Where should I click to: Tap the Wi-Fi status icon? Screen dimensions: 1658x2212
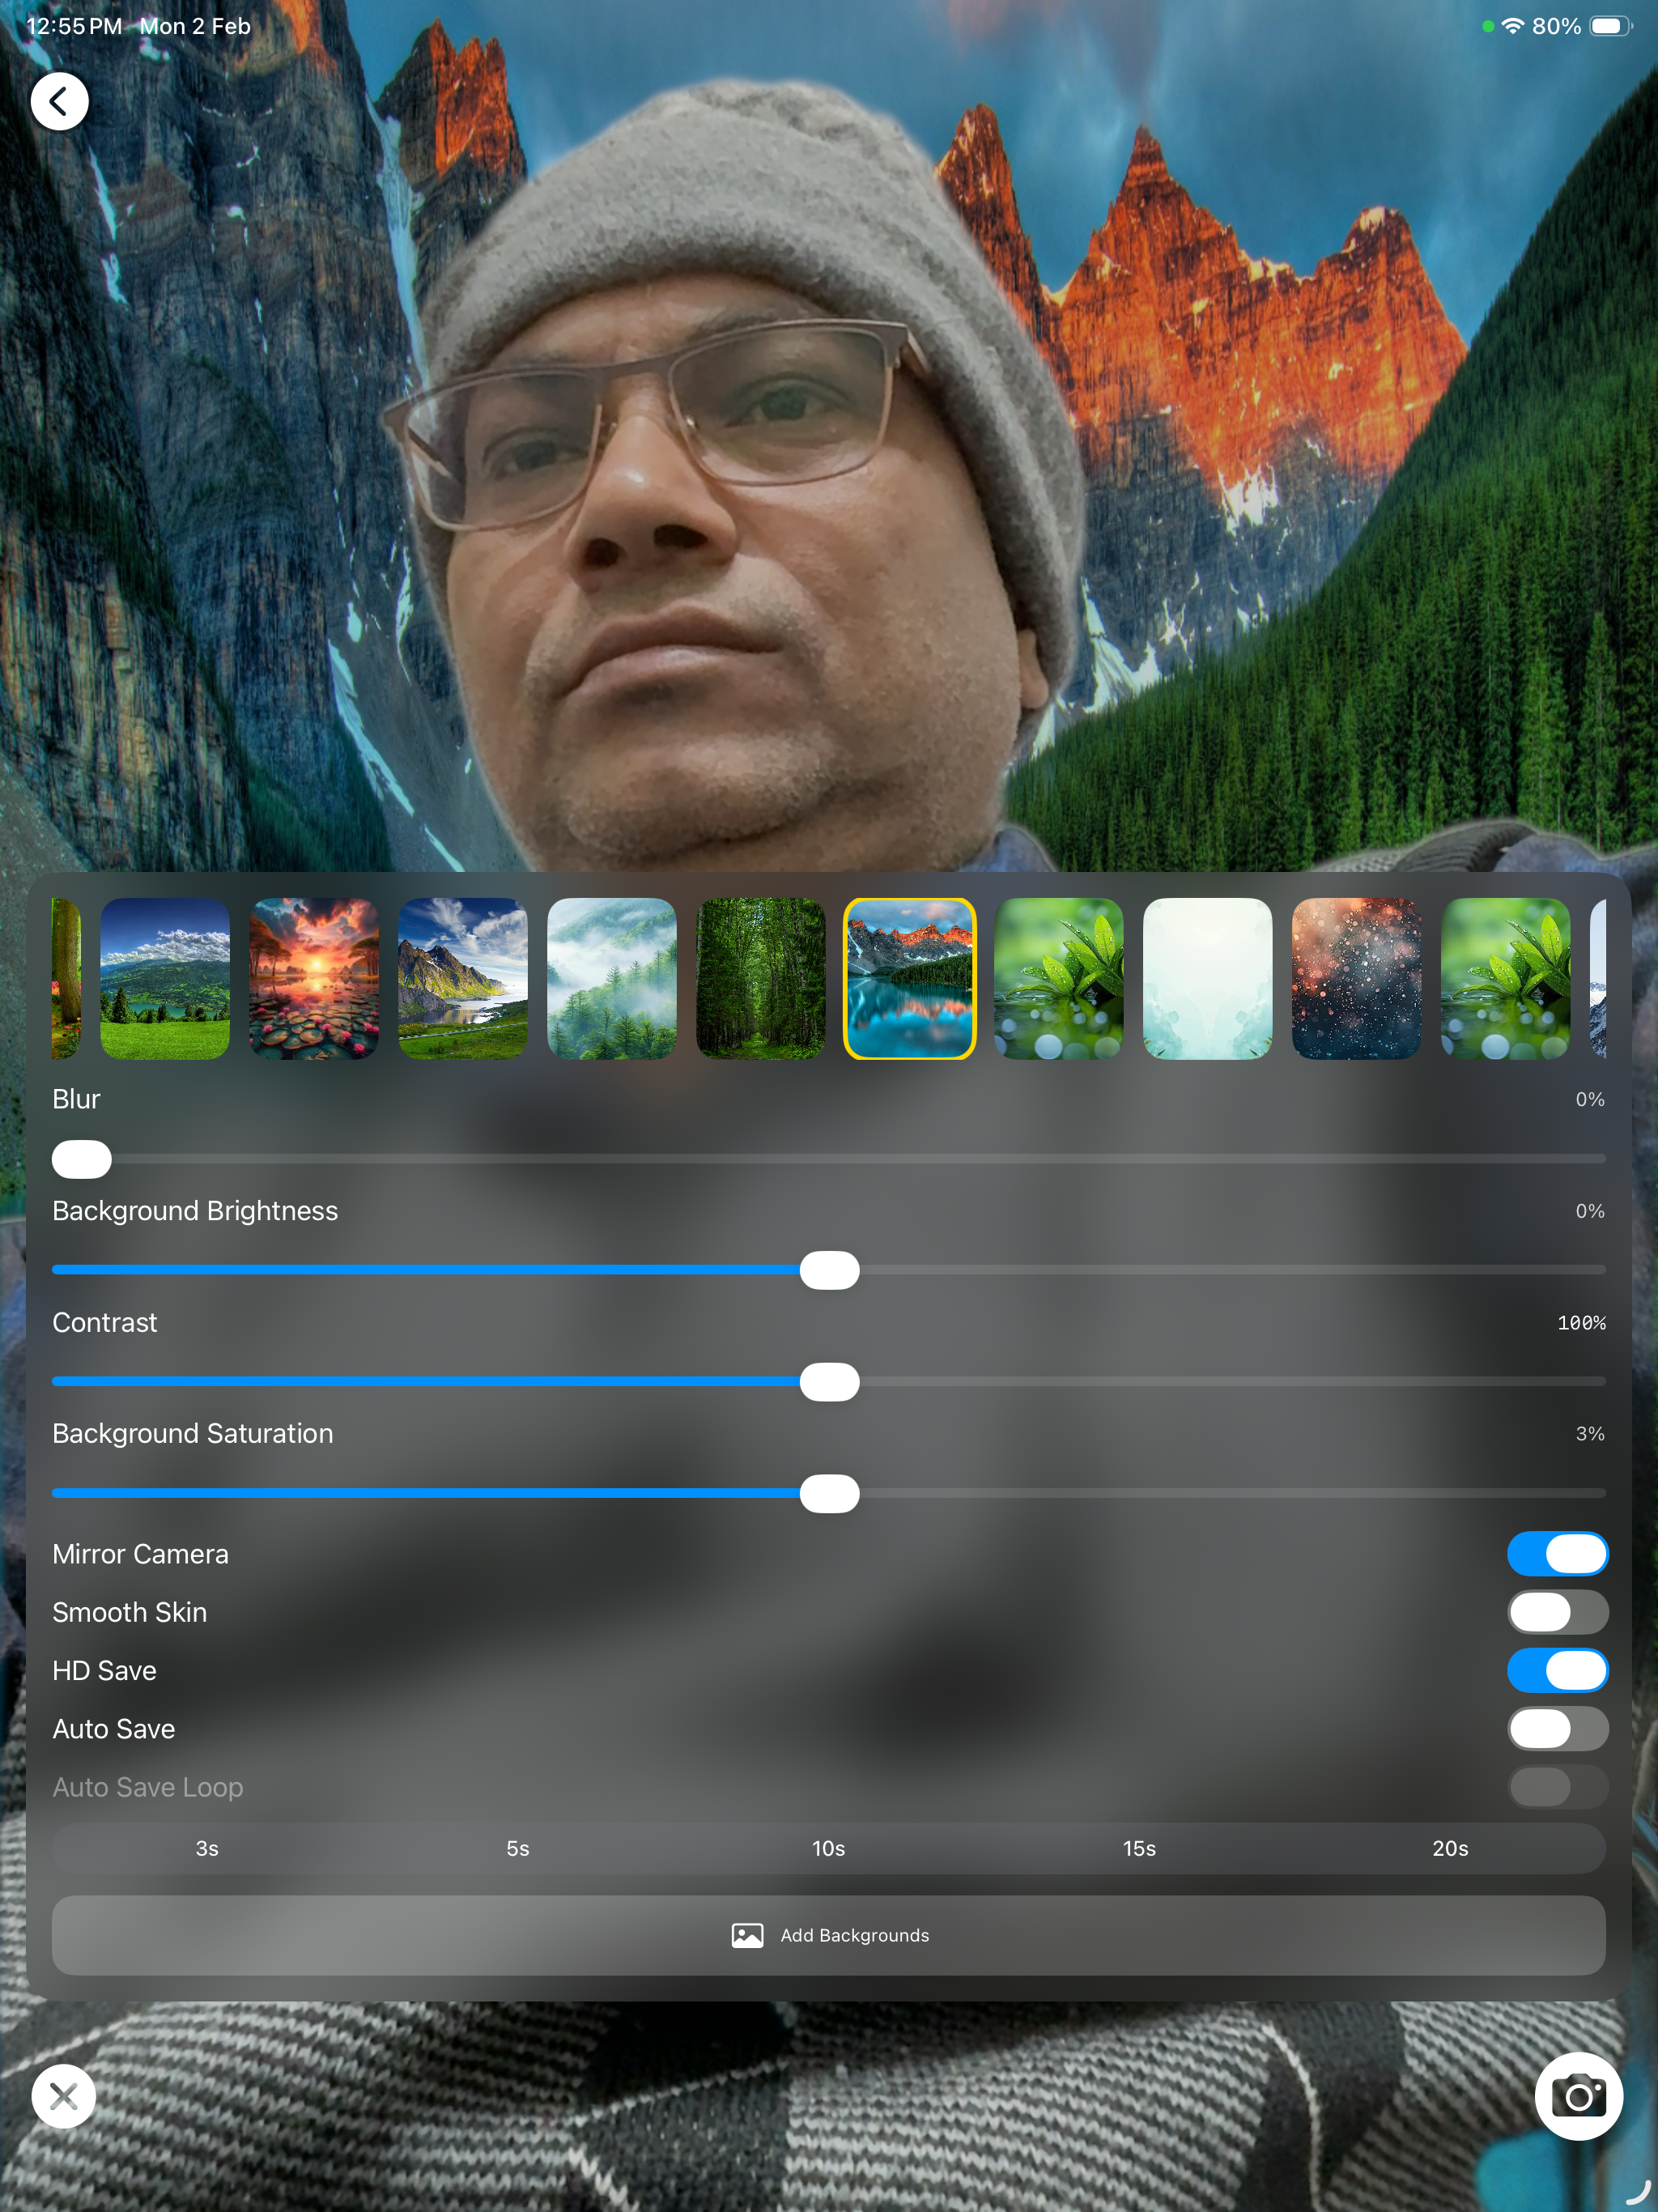(x=1513, y=26)
